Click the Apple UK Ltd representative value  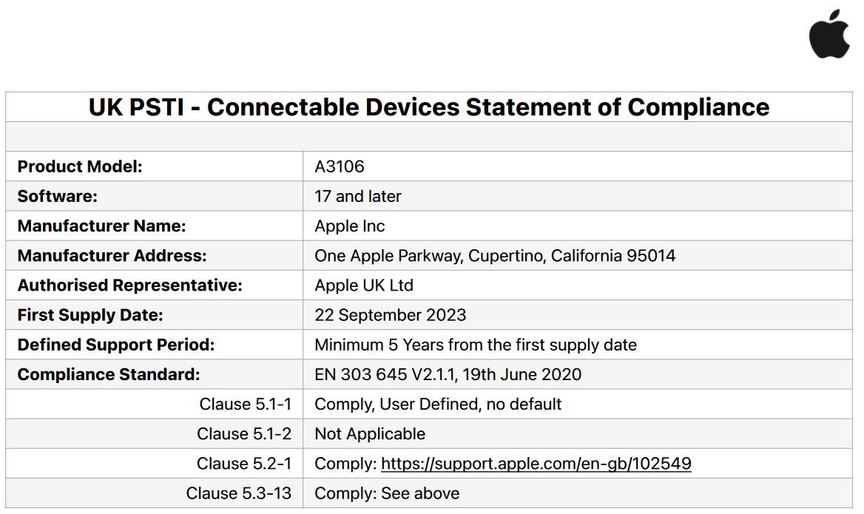(364, 285)
